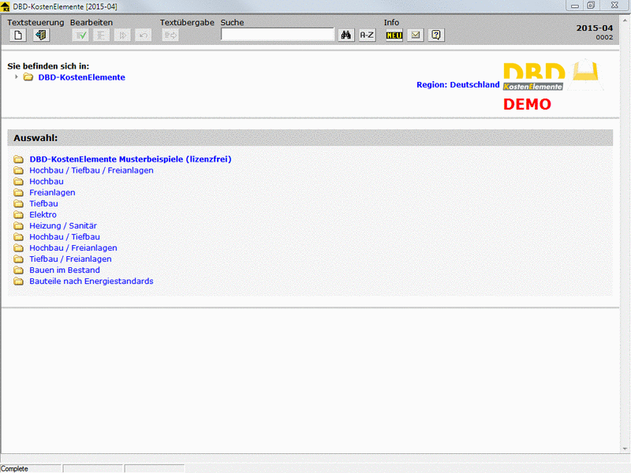Click the red DEMO text
The height and width of the screenshot is (473, 631).
coord(527,105)
